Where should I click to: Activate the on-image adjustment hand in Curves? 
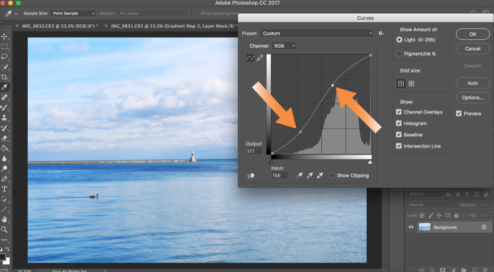[251, 176]
